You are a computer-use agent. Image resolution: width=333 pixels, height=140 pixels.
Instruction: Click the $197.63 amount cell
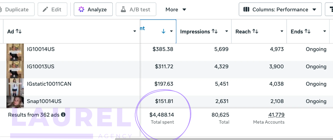(164, 84)
